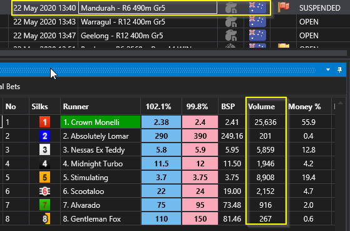Viewport: 350px width, 231px height.
Task: Click the pin icon on blue panel header
Action: pos(339,70)
